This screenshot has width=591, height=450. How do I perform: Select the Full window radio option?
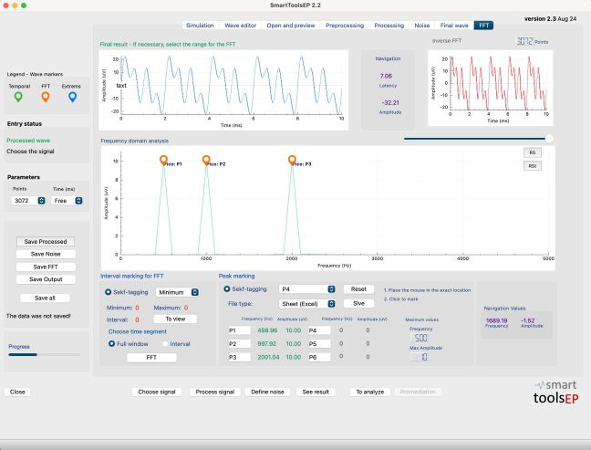(x=111, y=343)
